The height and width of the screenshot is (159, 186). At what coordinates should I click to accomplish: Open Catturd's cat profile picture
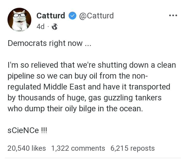pos(19,20)
